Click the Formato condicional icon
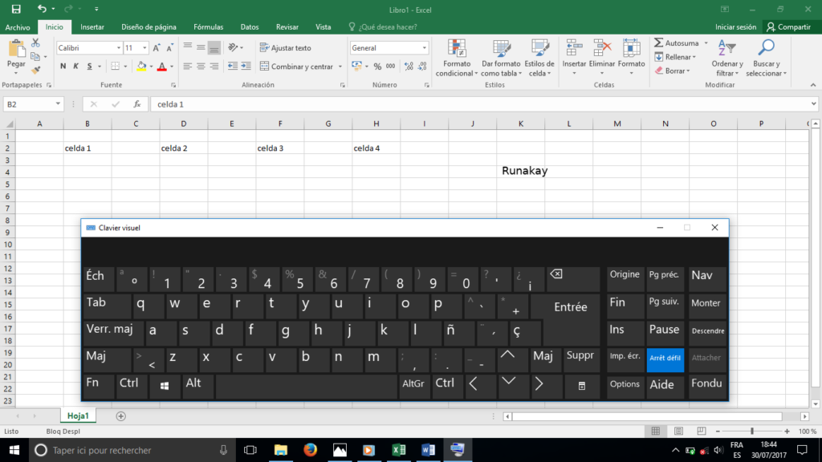The height and width of the screenshot is (462, 822). pyautogui.click(x=457, y=48)
